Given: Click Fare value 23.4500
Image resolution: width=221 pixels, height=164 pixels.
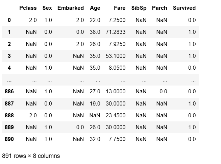Looking at the screenshot, I should (x=116, y=115).
